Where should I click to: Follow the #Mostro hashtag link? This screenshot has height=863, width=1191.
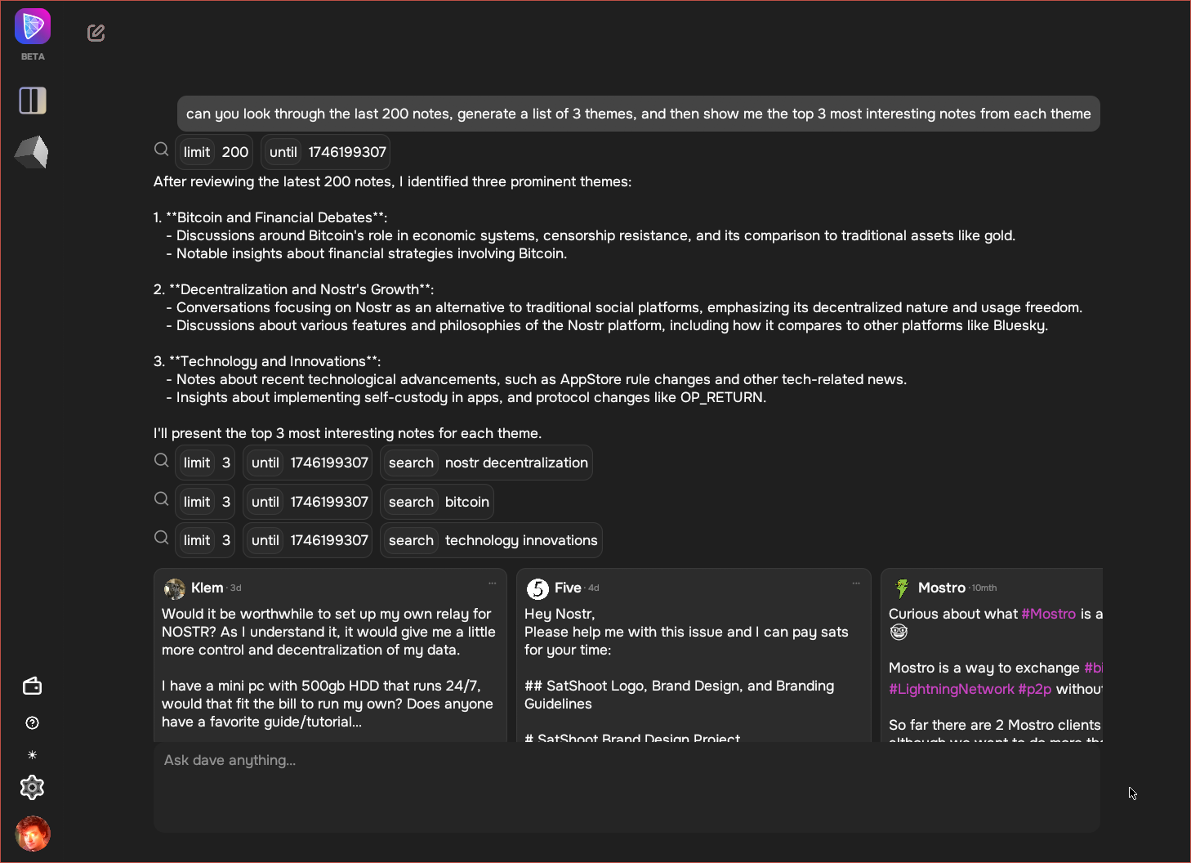tap(1049, 614)
